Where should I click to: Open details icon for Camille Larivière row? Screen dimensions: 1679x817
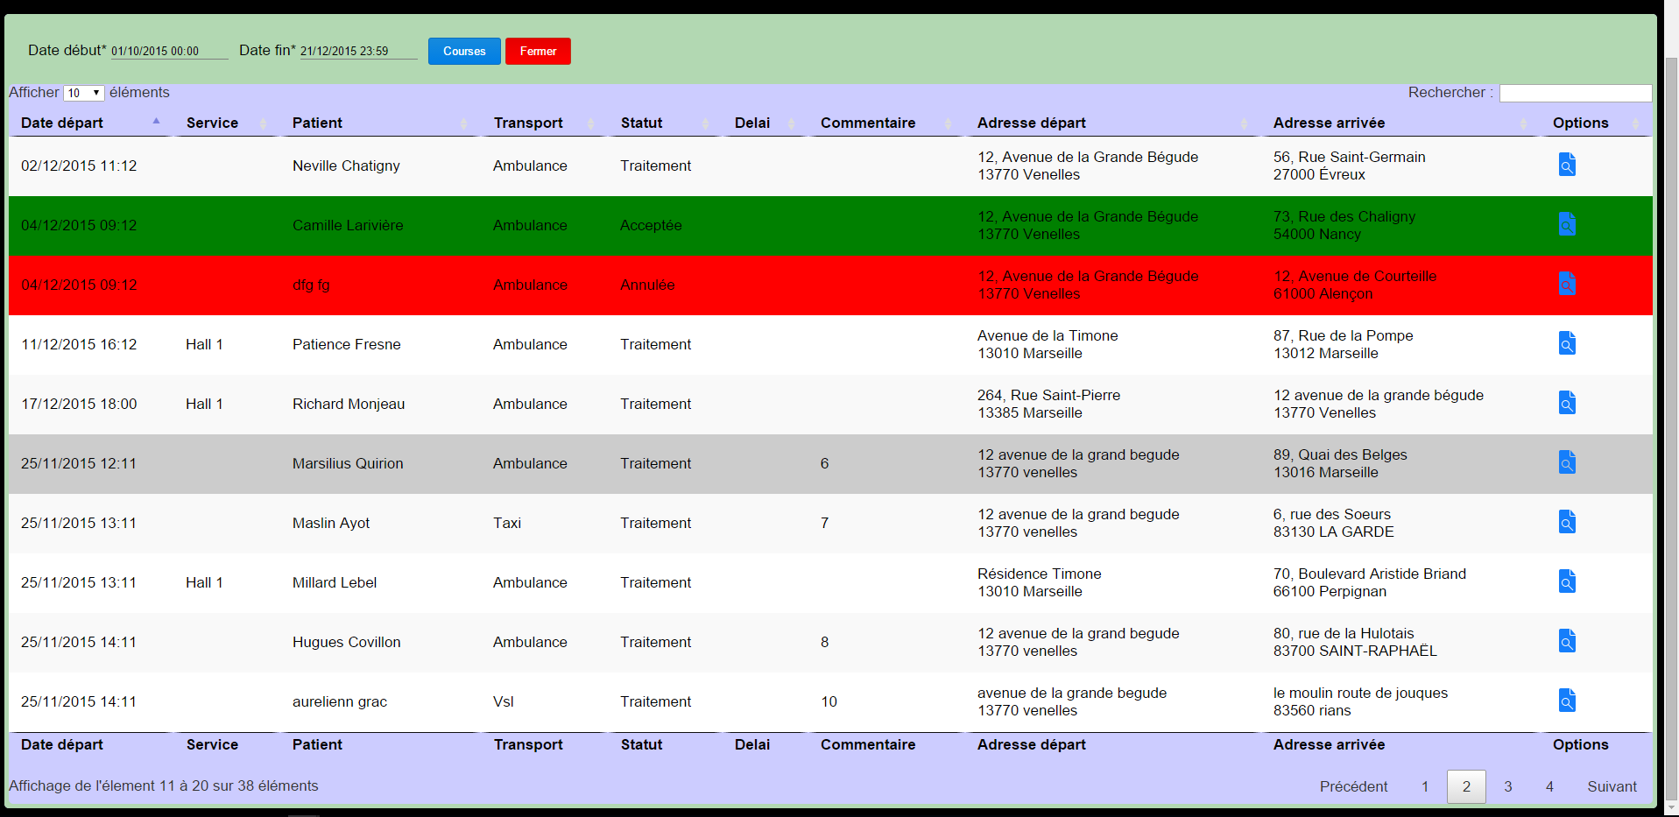[x=1567, y=224]
